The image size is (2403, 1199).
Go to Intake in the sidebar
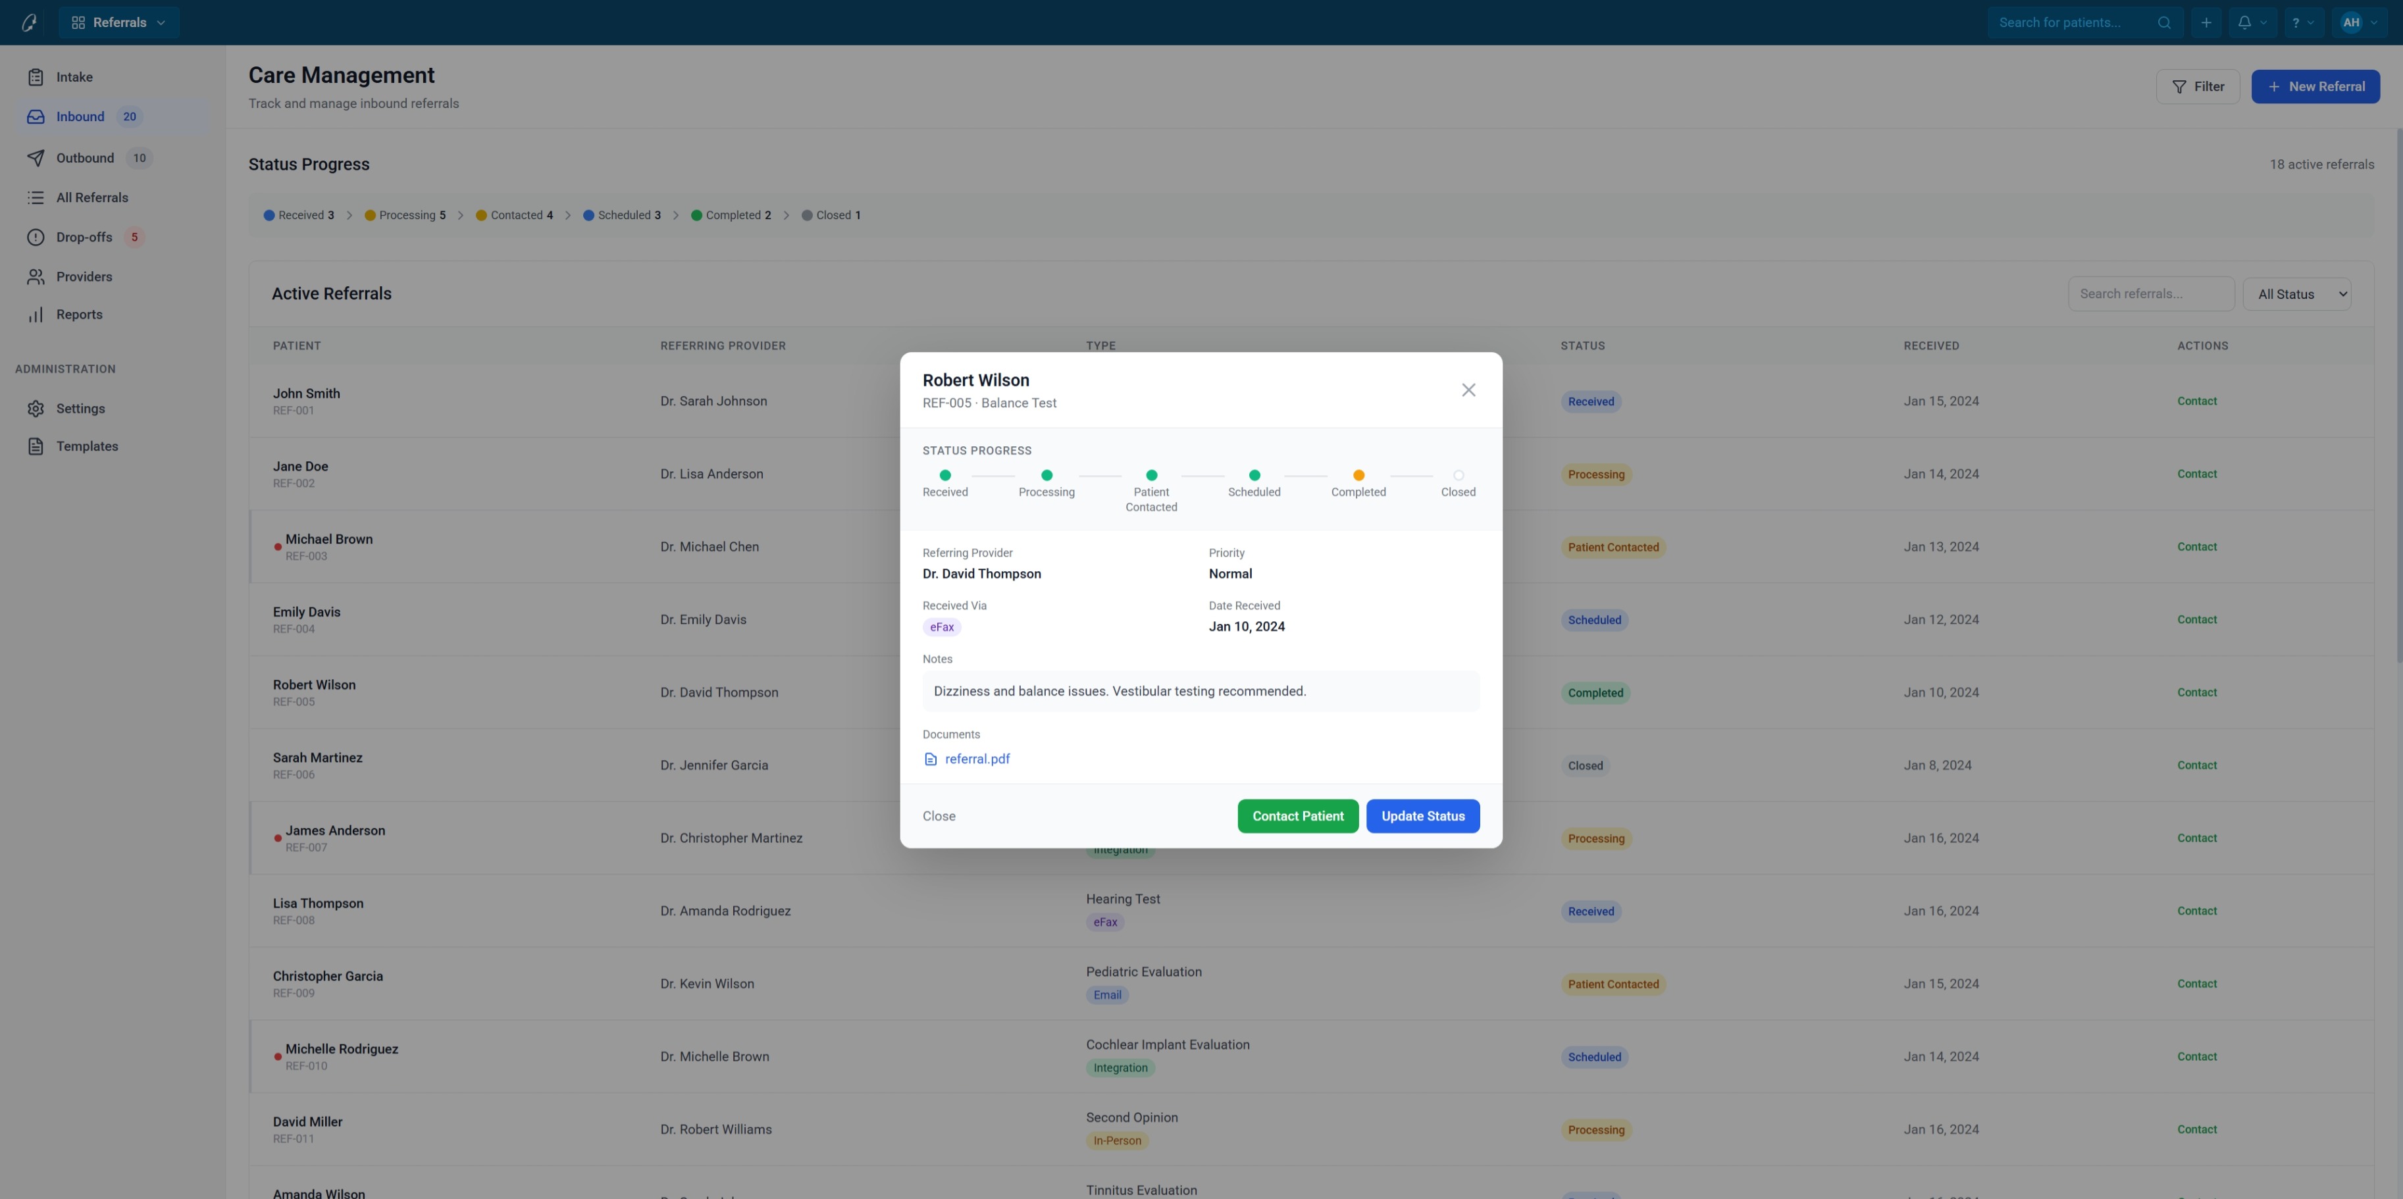point(112,78)
